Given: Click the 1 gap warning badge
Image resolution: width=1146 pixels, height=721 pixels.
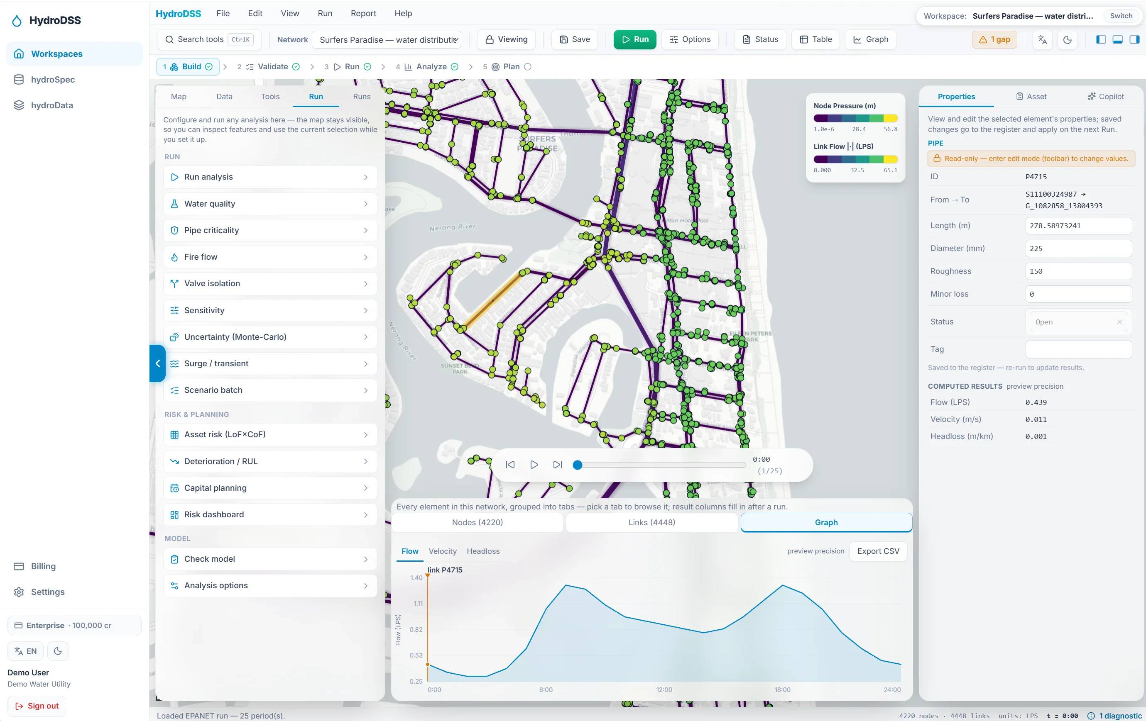Looking at the screenshot, I should point(994,39).
